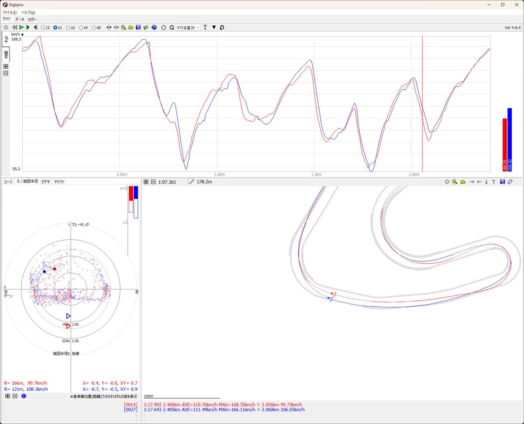Save using the top toolbar floppy disk icon

[138, 28]
